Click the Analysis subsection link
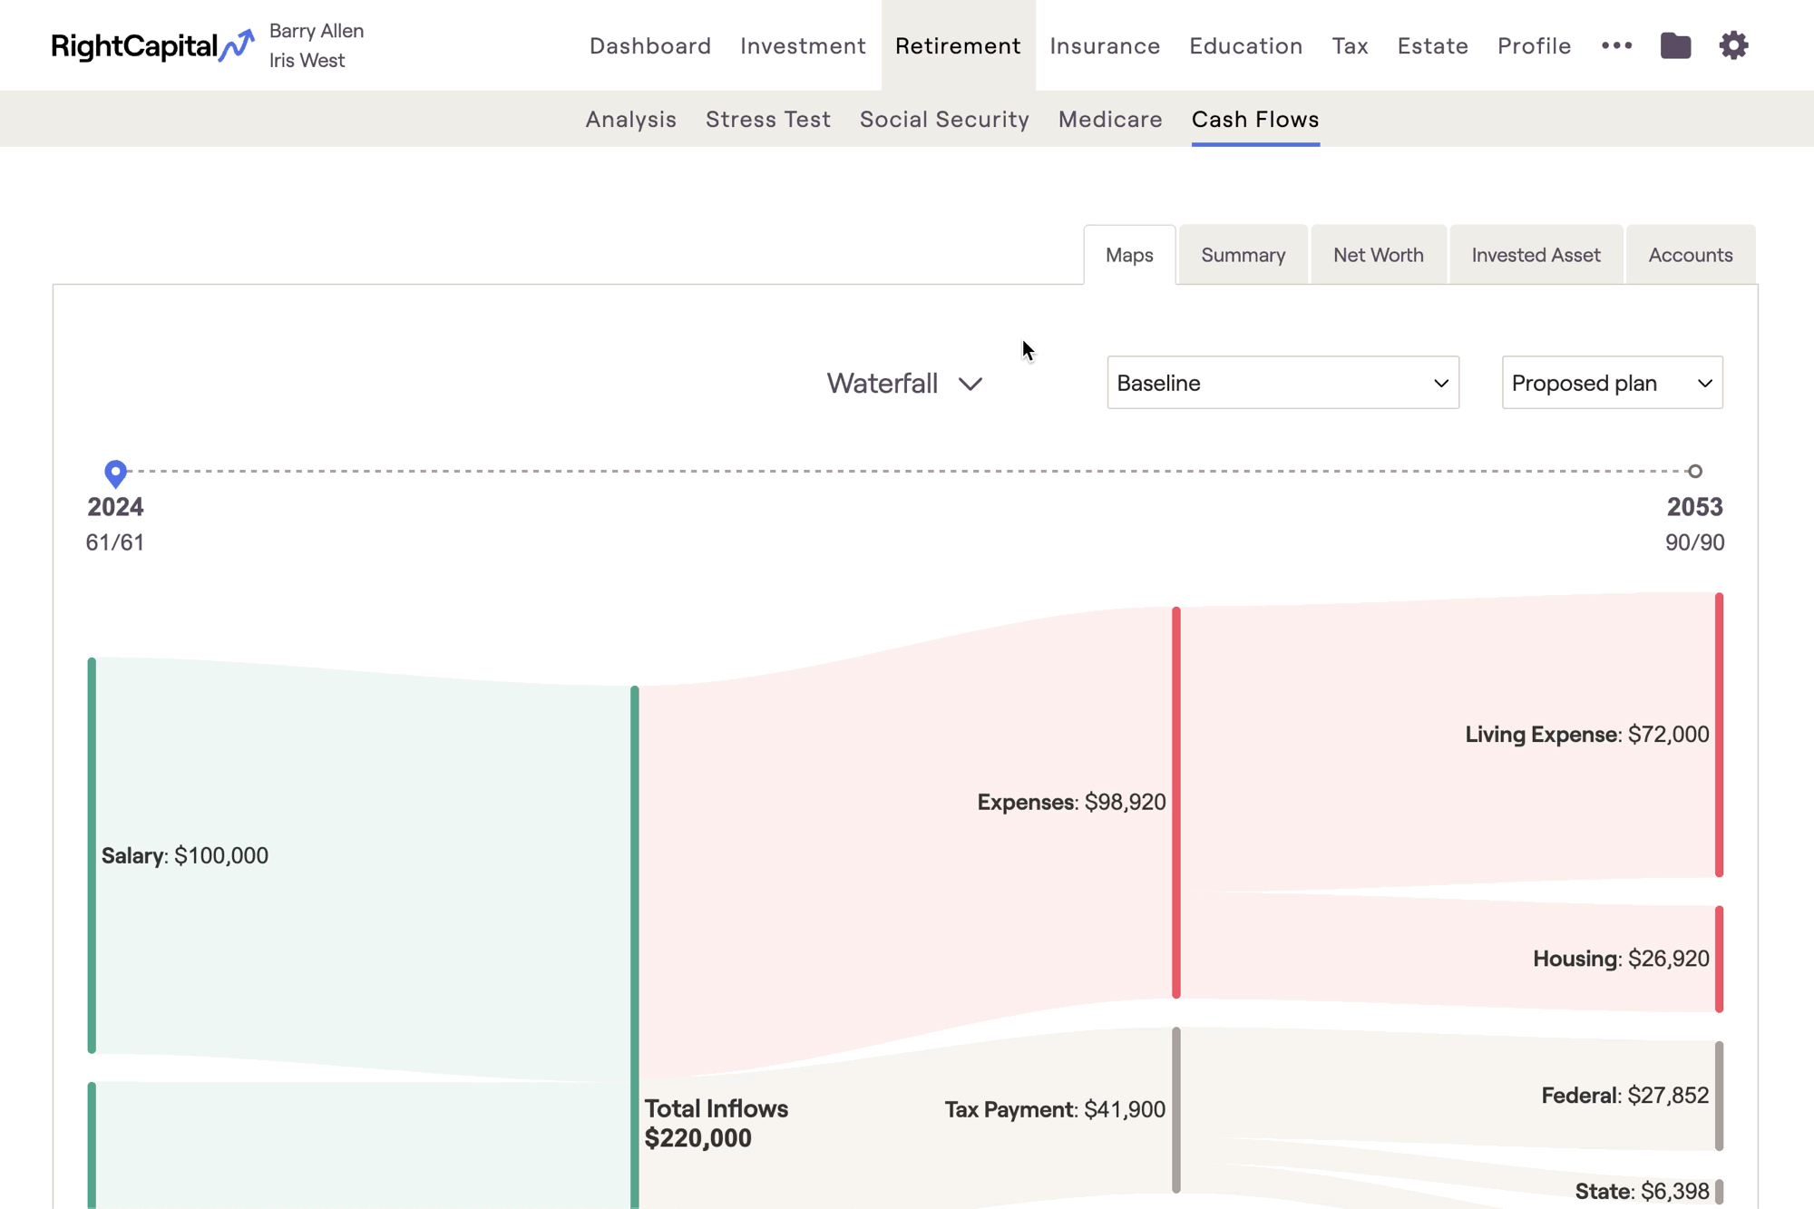Screen dimensions: 1814x1209 tap(630, 119)
